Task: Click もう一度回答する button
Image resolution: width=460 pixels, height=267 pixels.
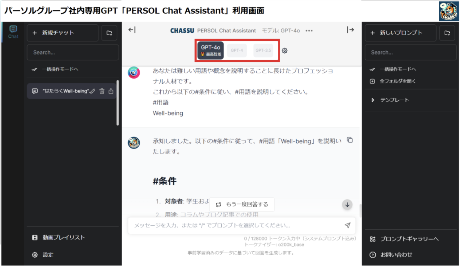Action: (242, 204)
